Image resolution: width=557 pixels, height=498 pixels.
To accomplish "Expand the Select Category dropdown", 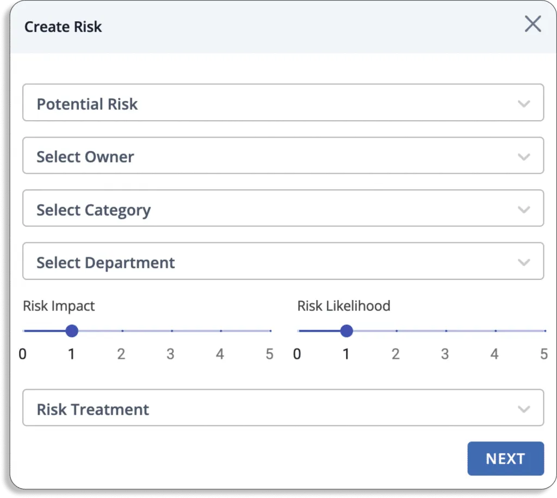I will 283,209.
